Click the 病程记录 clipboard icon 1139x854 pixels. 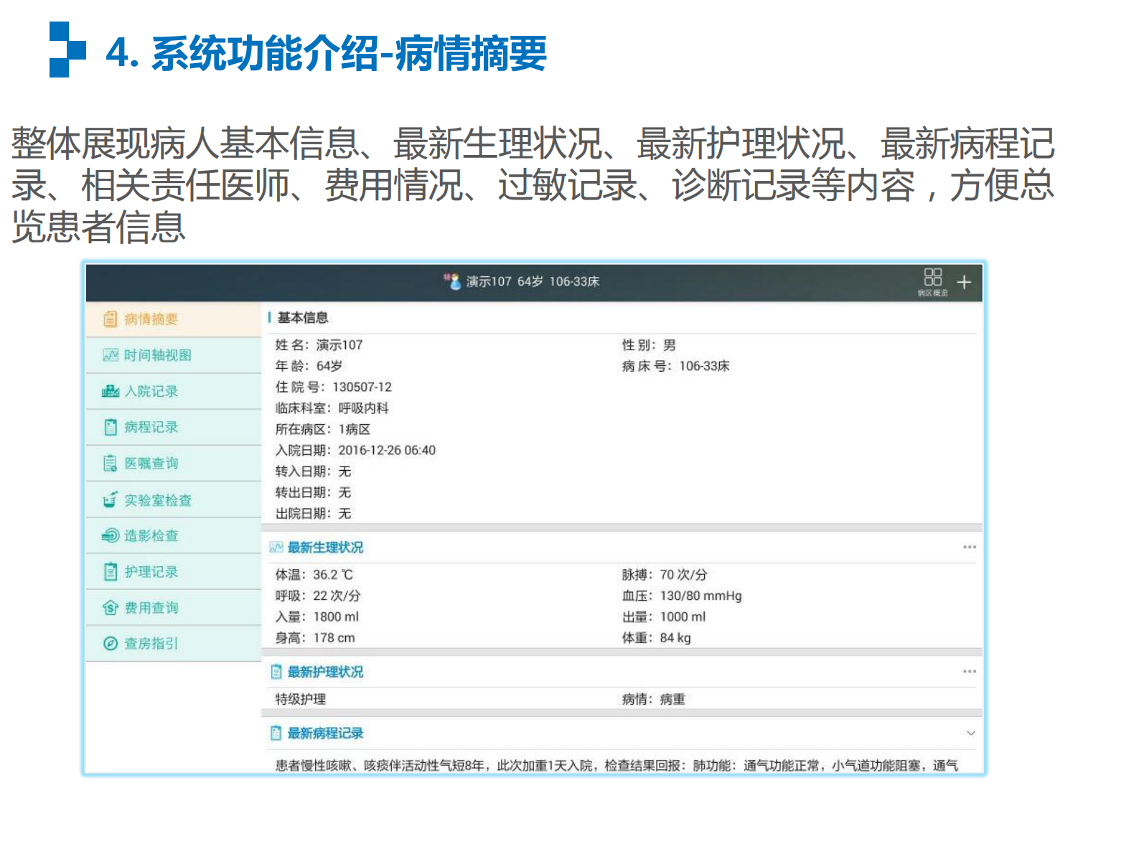coord(110,427)
